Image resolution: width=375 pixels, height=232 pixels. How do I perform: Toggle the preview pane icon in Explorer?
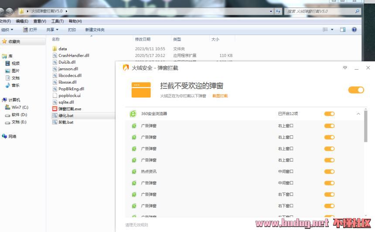point(343,30)
